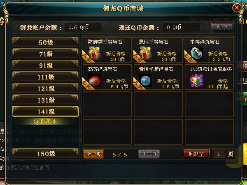247x185 pixels.
Task: Go to previous page with 上一页
Action: [x=93, y=154]
